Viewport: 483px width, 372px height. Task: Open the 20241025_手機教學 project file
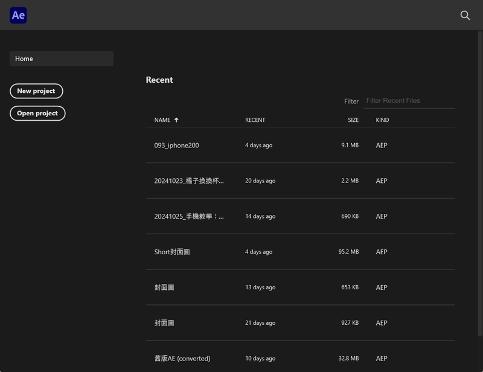(x=188, y=217)
